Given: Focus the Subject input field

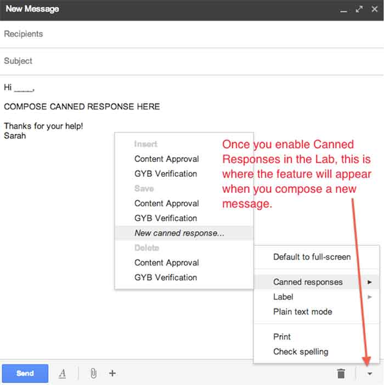Looking at the screenshot, I should (x=192, y=61).
